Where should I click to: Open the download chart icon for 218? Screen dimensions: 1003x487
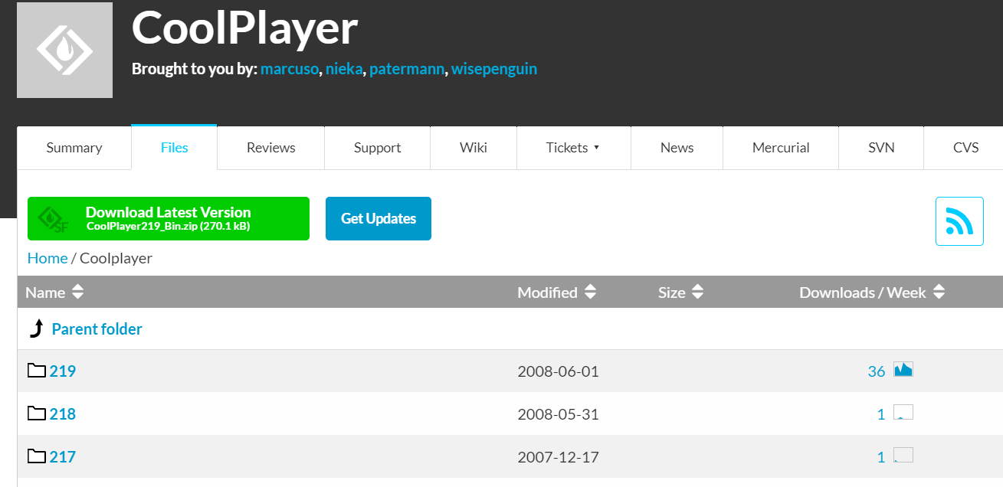[903, 413]
